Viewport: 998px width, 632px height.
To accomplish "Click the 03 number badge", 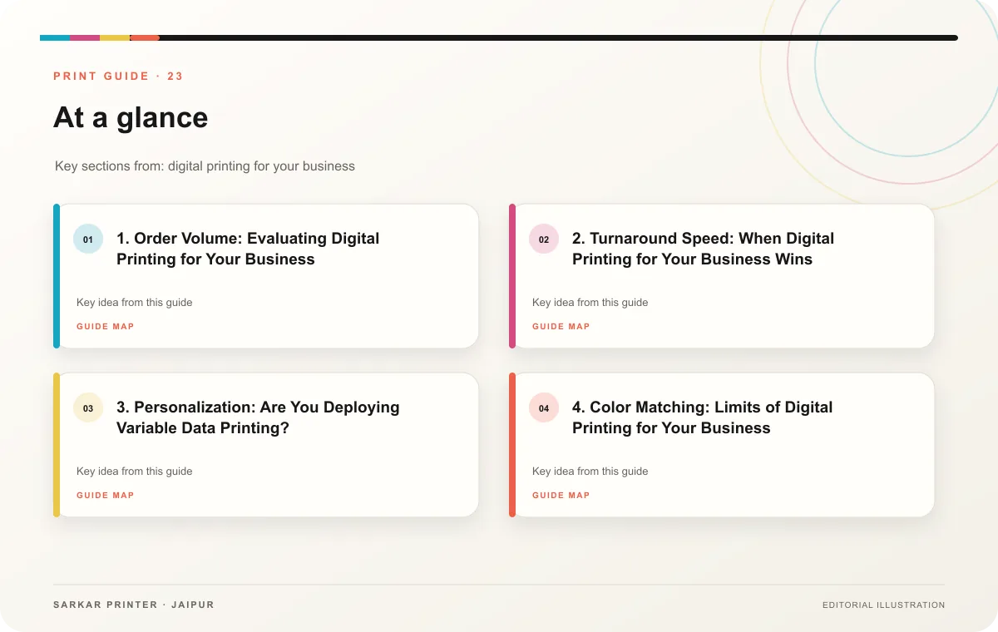I will click(x=88, y=408).
